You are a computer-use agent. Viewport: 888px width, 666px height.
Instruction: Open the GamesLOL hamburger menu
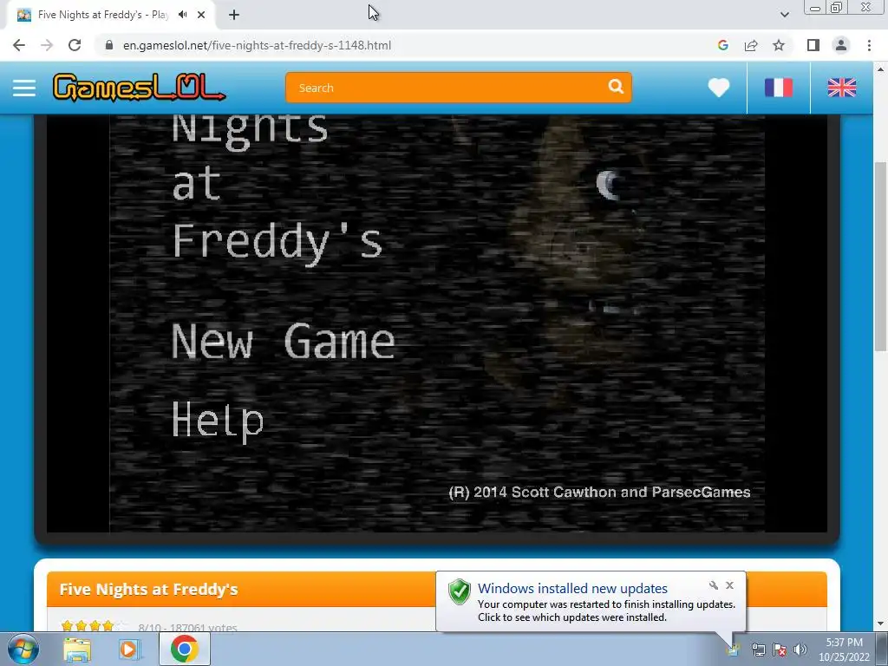click(24, 88)
